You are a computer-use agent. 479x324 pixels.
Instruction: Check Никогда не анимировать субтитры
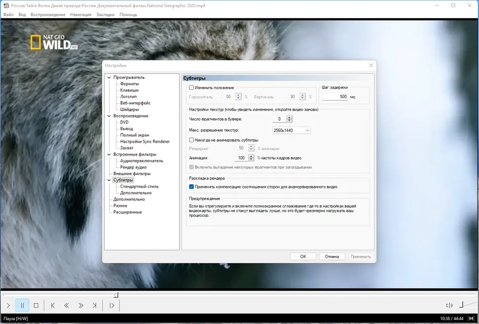coord(192,140)
